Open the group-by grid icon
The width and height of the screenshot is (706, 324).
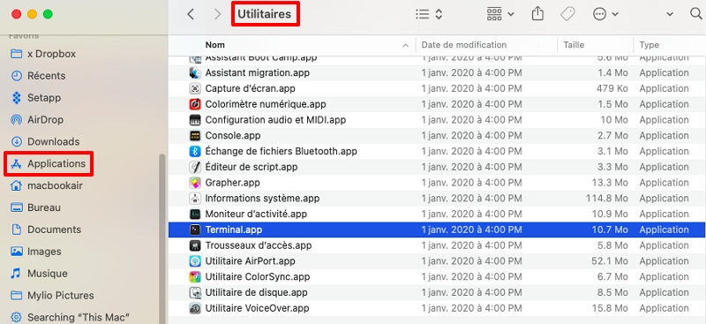(x=494, y=14)
